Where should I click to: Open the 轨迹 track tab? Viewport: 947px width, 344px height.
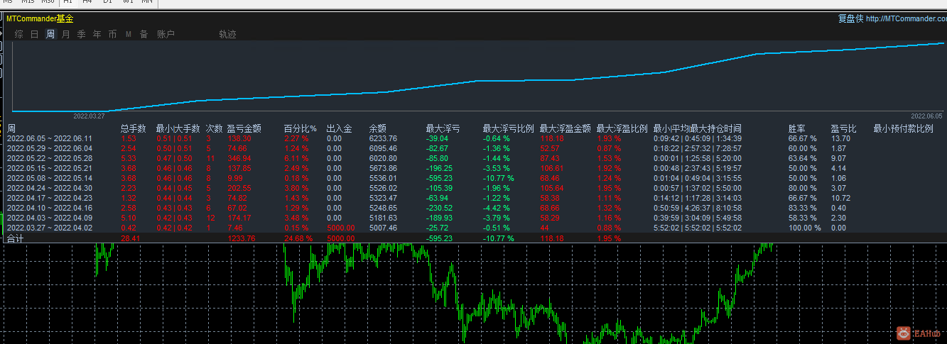click(x=227, y=34)
